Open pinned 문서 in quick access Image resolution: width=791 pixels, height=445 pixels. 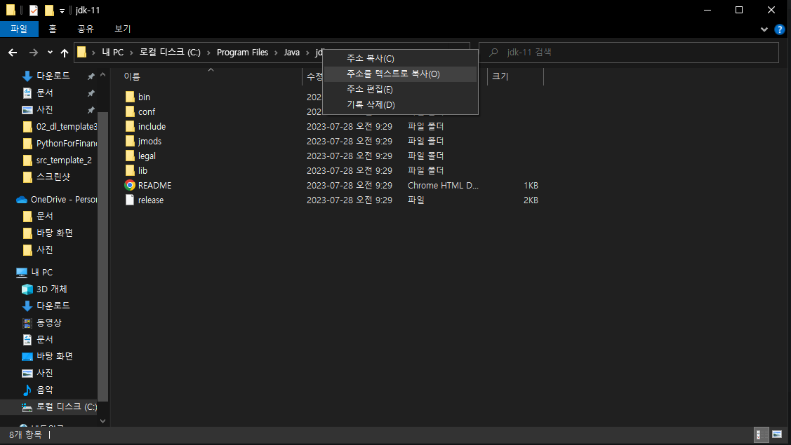(44, 93)
